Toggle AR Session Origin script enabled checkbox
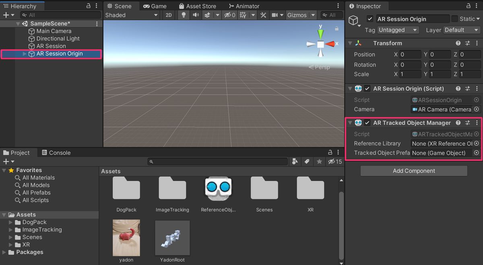The height and width of the screenshot is (265, 483). [x=367, y=89]
